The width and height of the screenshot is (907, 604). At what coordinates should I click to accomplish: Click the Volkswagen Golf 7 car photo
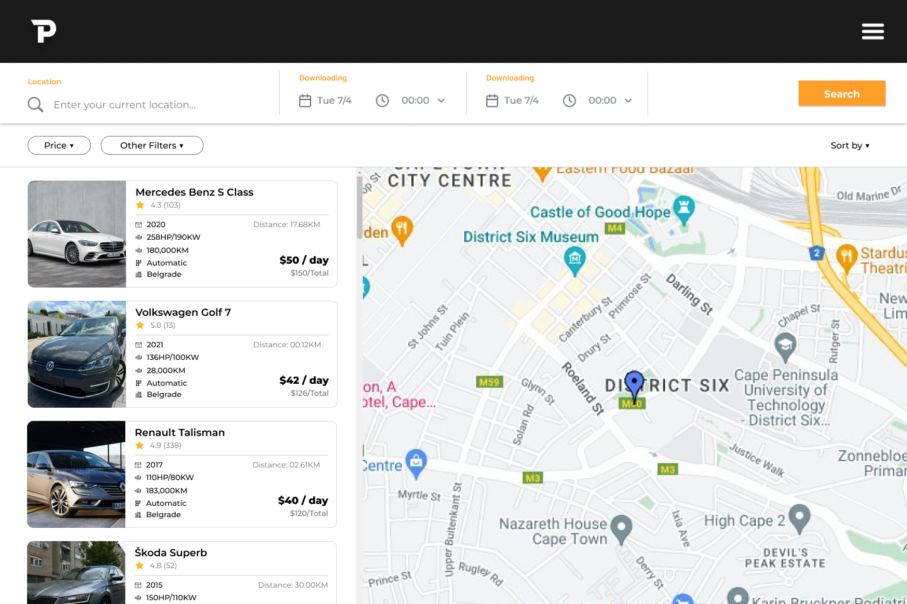(x=77, y=354)
